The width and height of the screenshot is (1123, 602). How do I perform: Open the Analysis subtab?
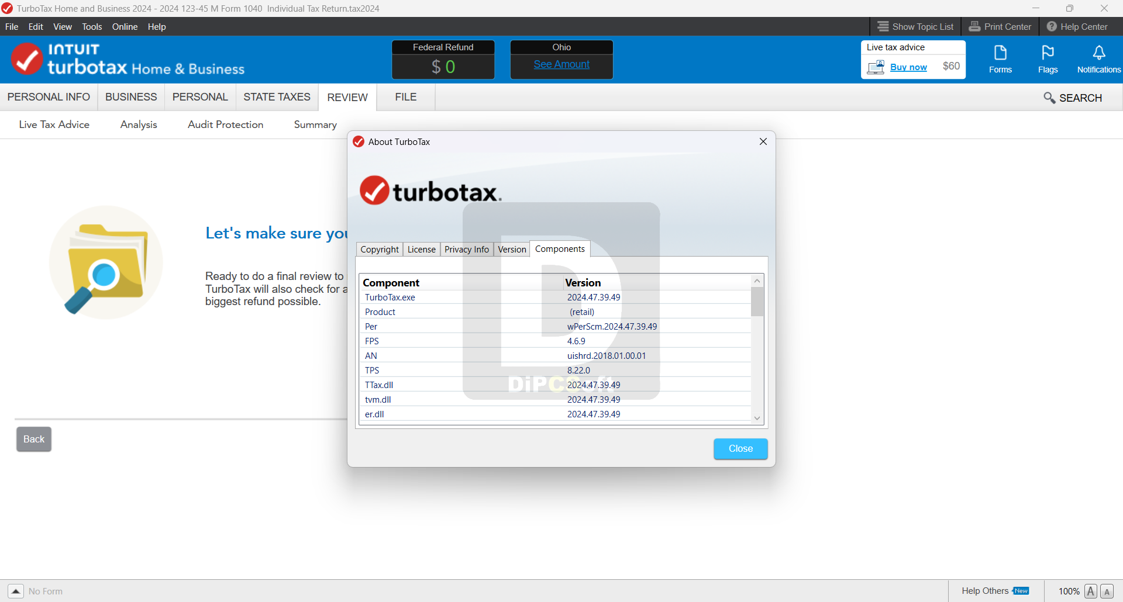[x=139, y=124]
